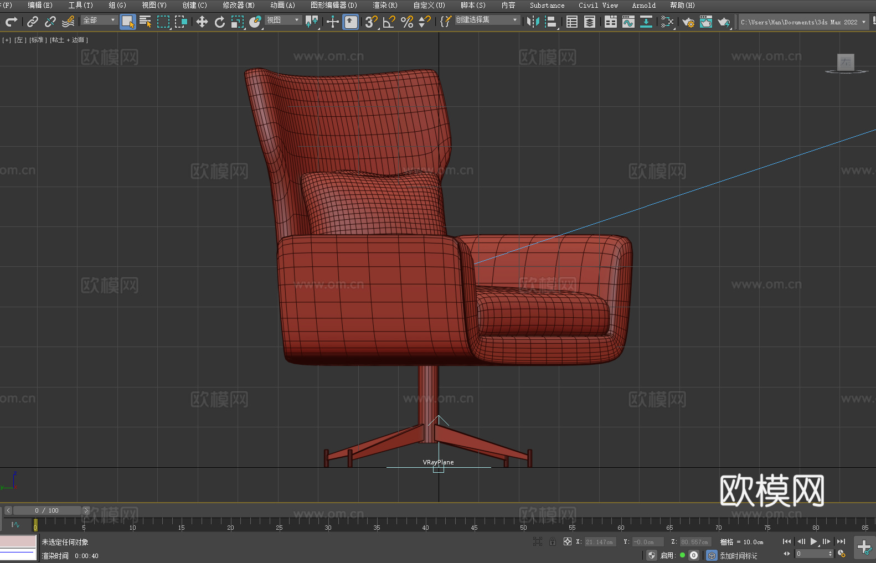876x563 pixels.
Task: Toggle Spinner Snap
Action: (425, 22)
